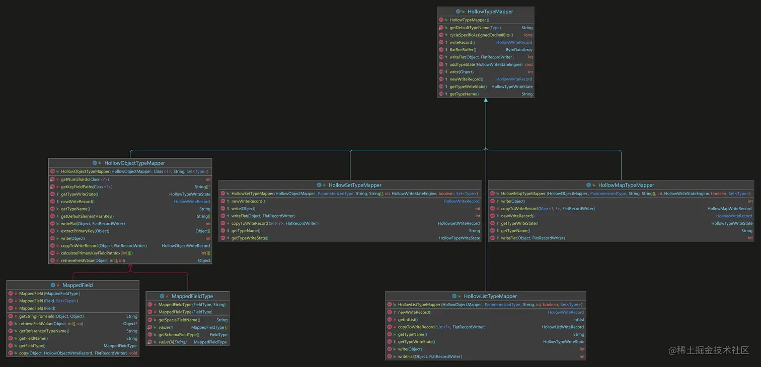Click the method icon for copyToWriteRecord in HollowMapTypeMapper
761x367 pixels.
point(492,208)
